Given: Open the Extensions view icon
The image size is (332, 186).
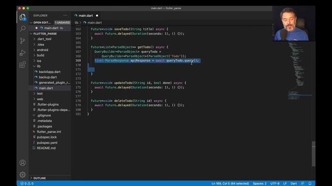Looking at the screenshot, I should click(x=22, y=65).
